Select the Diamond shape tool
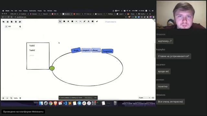This screenshot has height=116, width=207. point(68,21)
